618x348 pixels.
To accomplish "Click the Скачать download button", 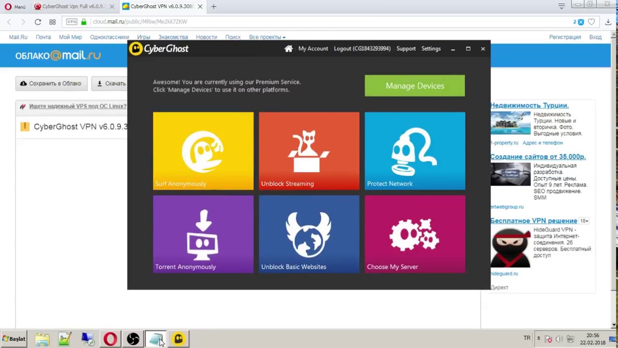I will coord(110,83).
